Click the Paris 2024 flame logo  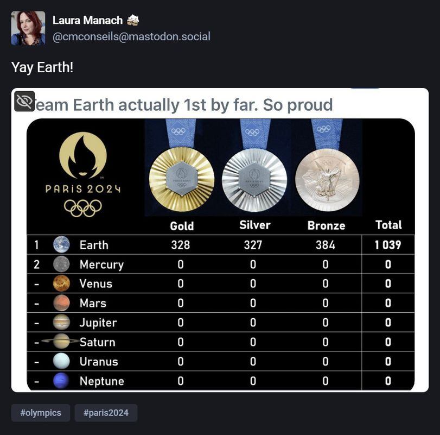(83, 155)
